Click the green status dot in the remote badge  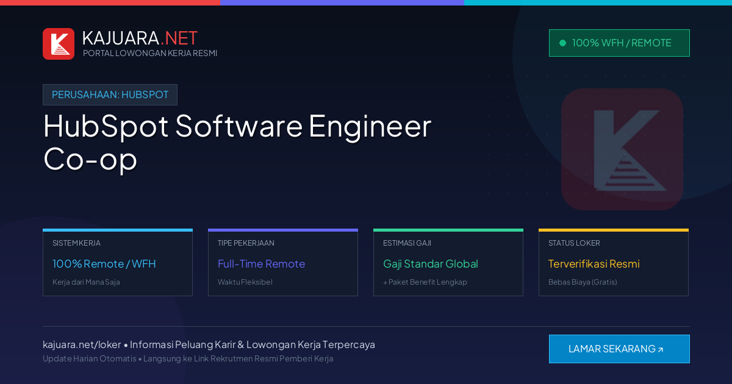click(x=562, y=43)
